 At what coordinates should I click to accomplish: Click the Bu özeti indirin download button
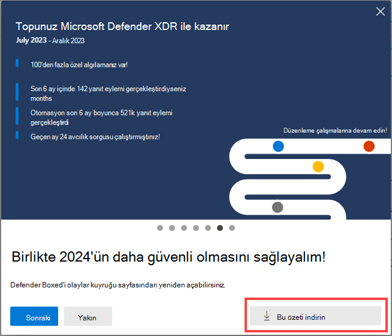pyautogui.click(x=315, y=316)
